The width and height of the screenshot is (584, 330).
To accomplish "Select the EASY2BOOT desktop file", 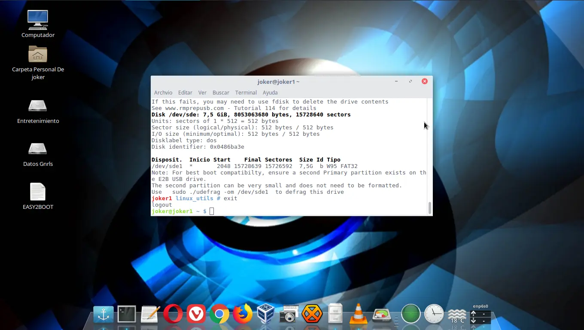I will (x=38, y=192).
